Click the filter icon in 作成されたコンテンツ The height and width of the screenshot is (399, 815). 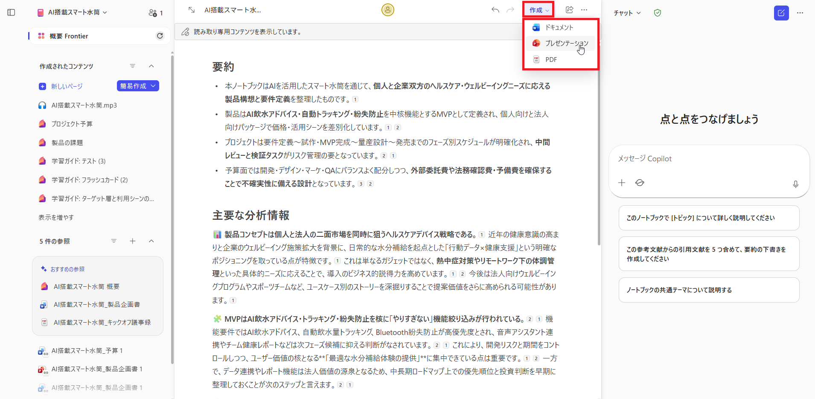pyautogui.click(x=133, y=66)
